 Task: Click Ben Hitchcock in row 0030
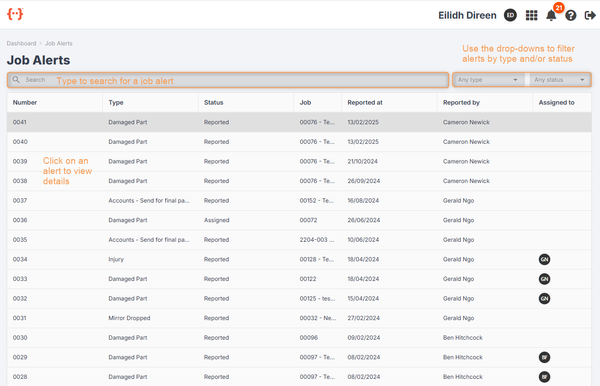(x=463, y=338)
